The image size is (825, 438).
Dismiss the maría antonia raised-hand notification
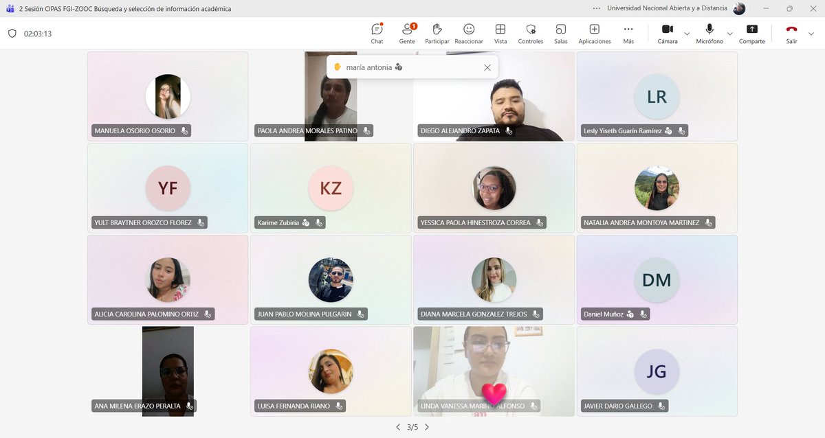pos(487,67)
